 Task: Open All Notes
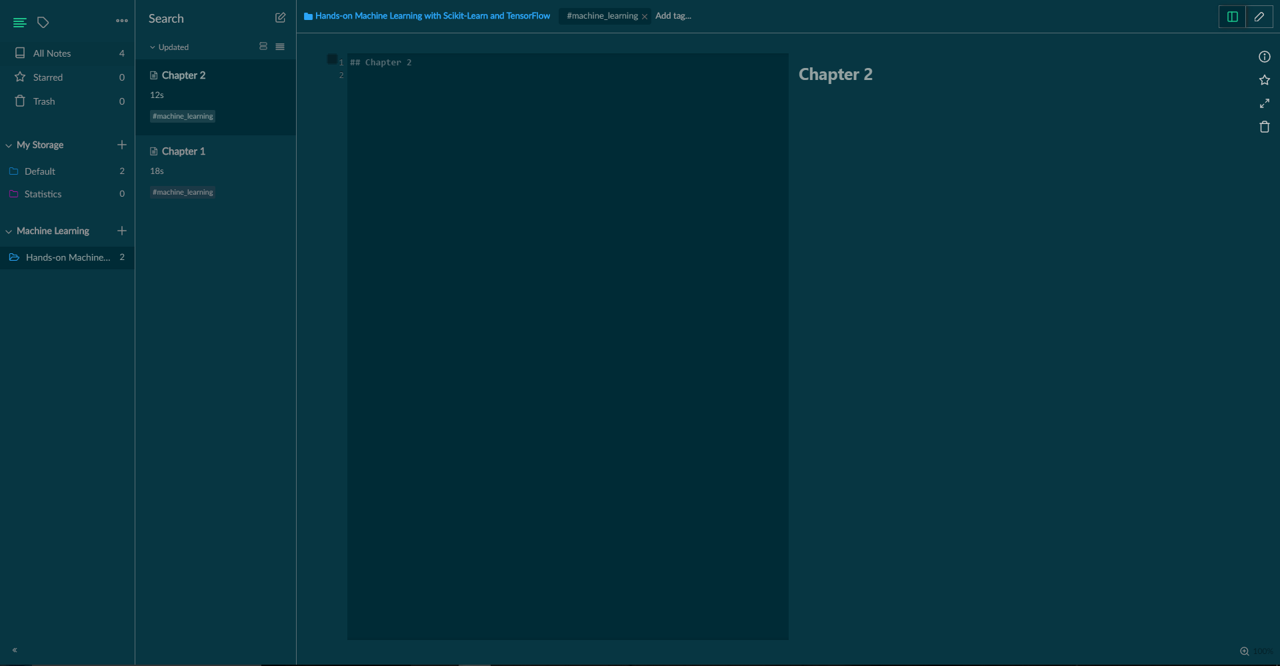coord(67,53)
